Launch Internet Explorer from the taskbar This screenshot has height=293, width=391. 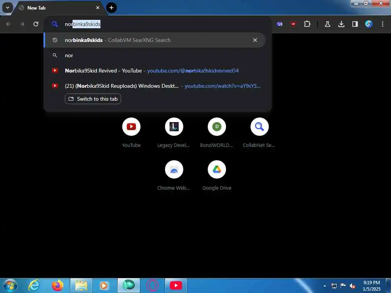tap(34, 285)
